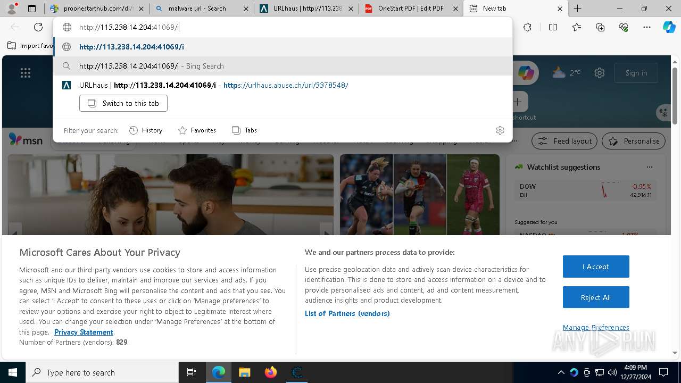
Task: Open Extensions puzzle icon in toolbar
Action: click(x=527, y=27)
